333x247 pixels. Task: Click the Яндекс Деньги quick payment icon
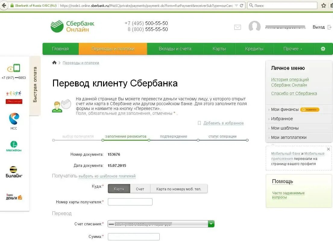tap(14, 197)
